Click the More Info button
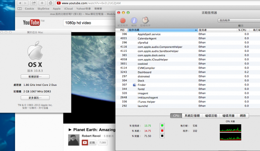This screenshot has height=151, width=260. click(35, 98)
